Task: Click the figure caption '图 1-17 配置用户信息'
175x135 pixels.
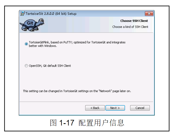Action: (87, 123)
